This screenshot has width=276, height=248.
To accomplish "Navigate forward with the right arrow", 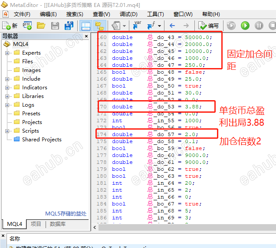I will (186, 26).
